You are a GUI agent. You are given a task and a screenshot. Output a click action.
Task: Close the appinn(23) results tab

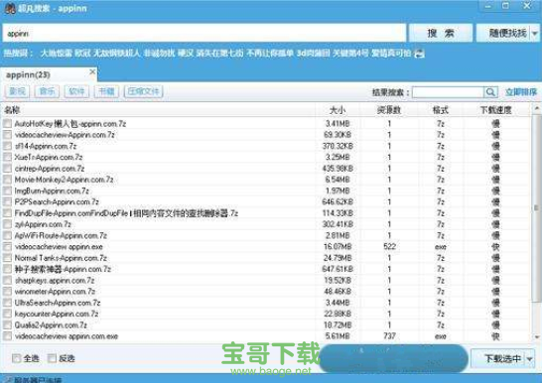92,71
